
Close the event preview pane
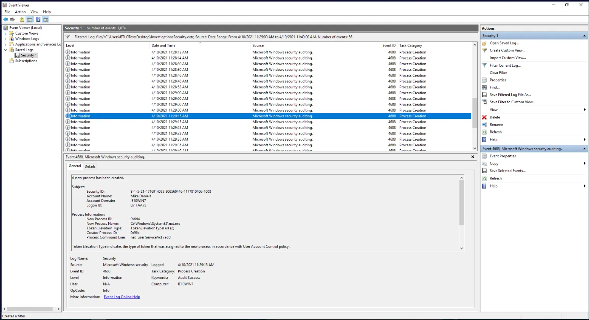pyautogui.click(x=473, y=157)
